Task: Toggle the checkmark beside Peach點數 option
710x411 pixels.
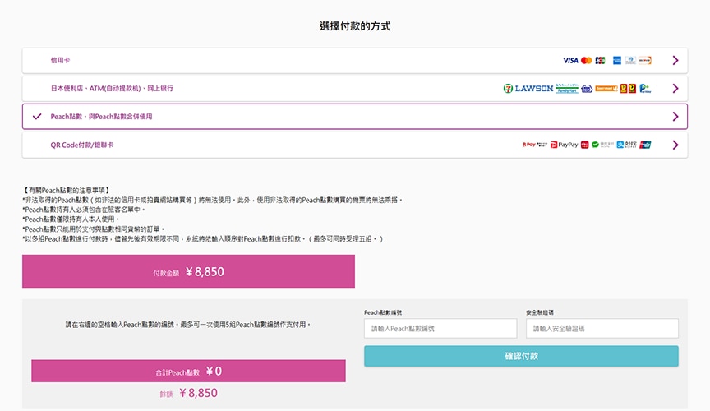Action: [37, 117]
